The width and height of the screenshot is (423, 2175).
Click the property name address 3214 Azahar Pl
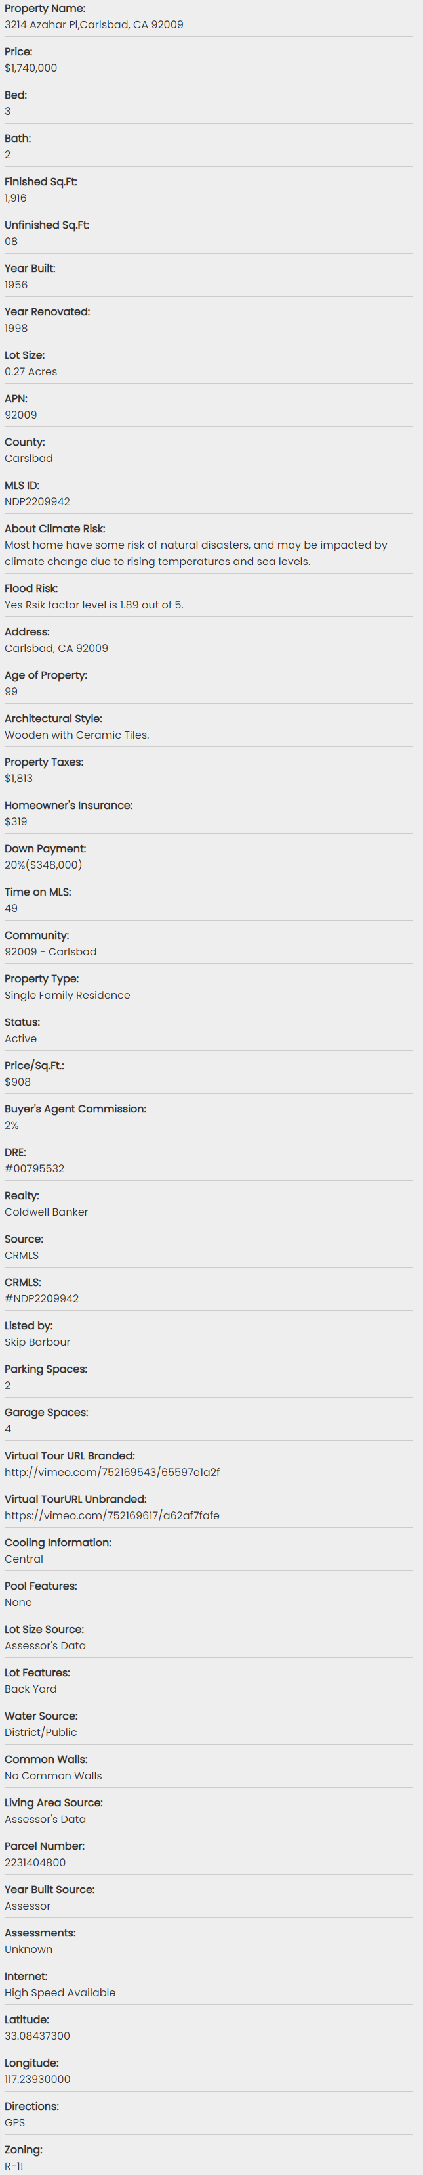point(94,24)
